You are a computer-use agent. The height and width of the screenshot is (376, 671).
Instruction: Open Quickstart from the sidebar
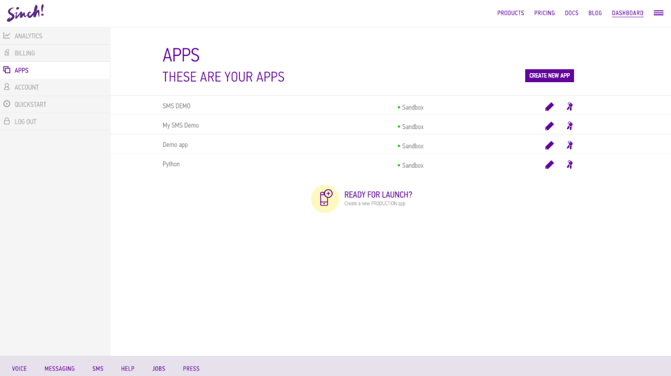click(x=30, y=105)
